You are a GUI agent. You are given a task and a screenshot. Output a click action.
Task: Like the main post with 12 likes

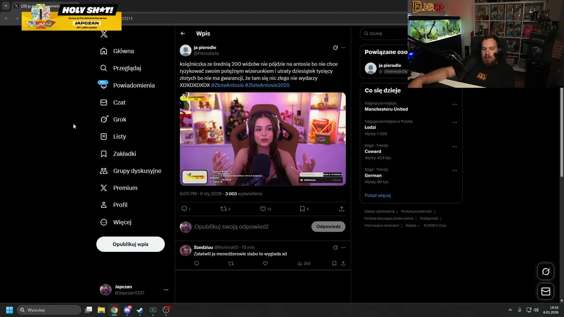click(x=263, y=209)
